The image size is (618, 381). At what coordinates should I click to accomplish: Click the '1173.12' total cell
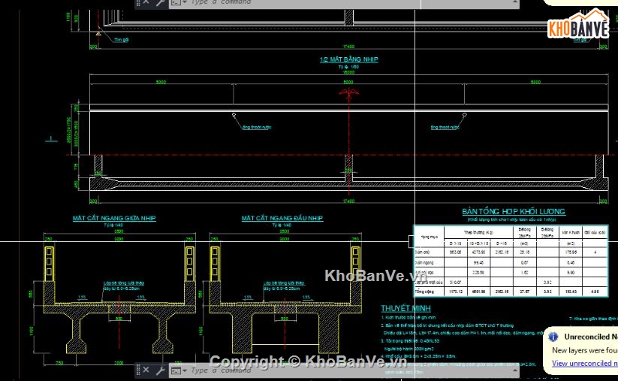coord(456,292)
